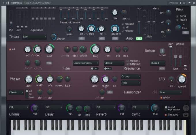Click the vib knob

(x=168, y=22)
